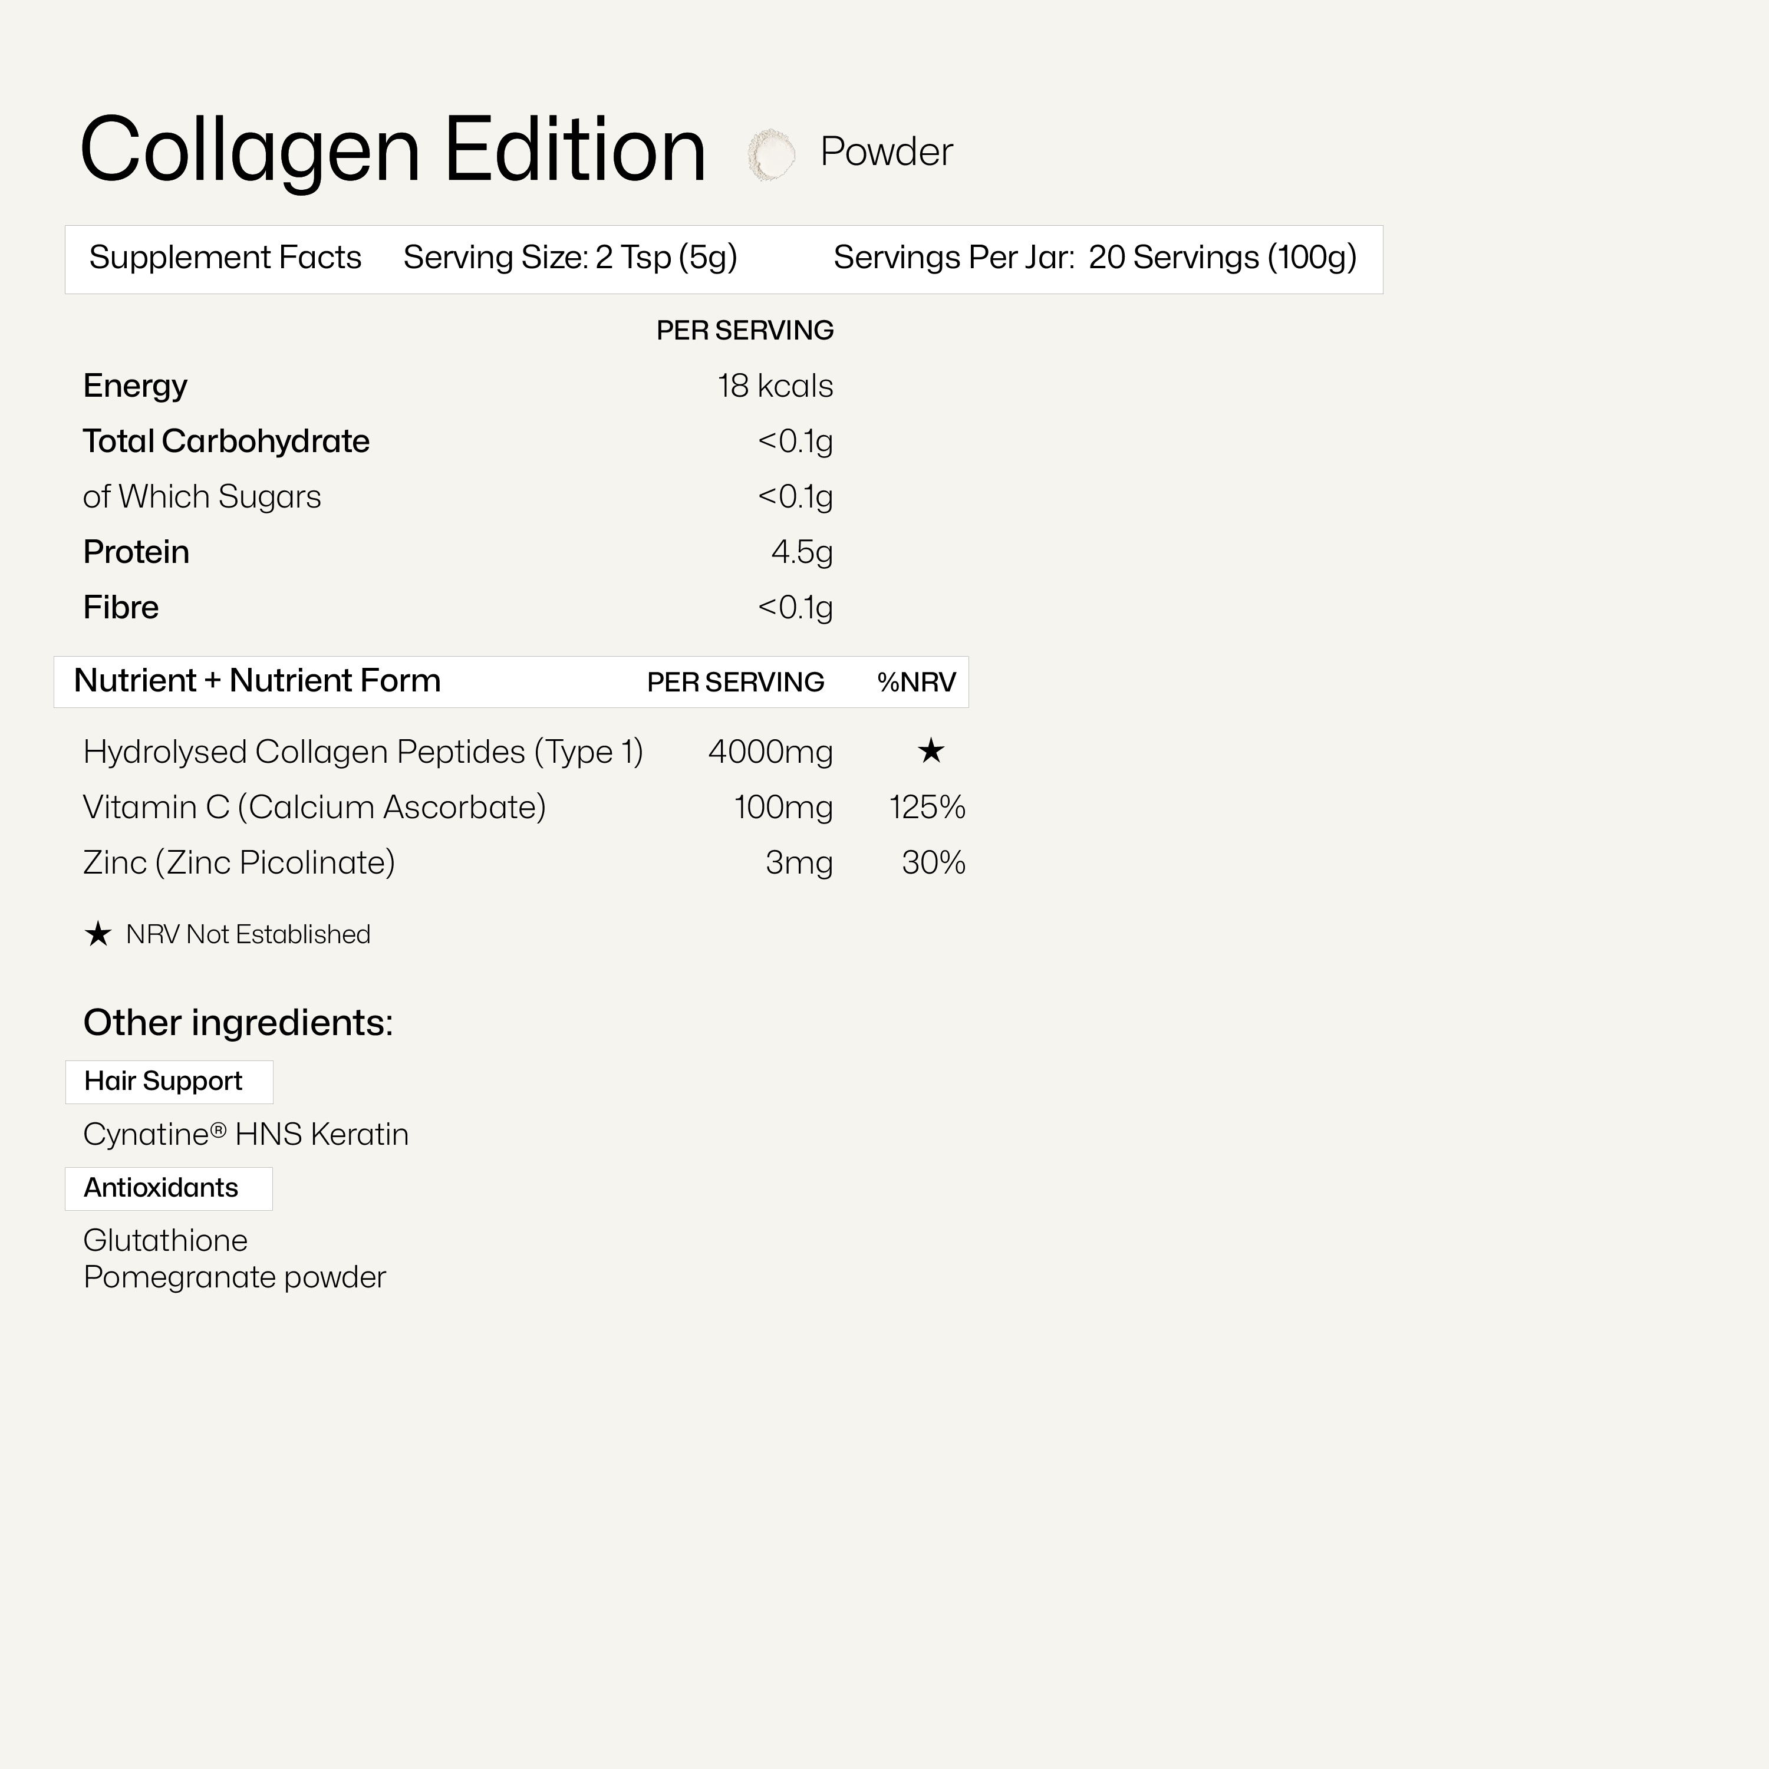Click the Pomegranate powder ingredient

(x=235, y=1277)
